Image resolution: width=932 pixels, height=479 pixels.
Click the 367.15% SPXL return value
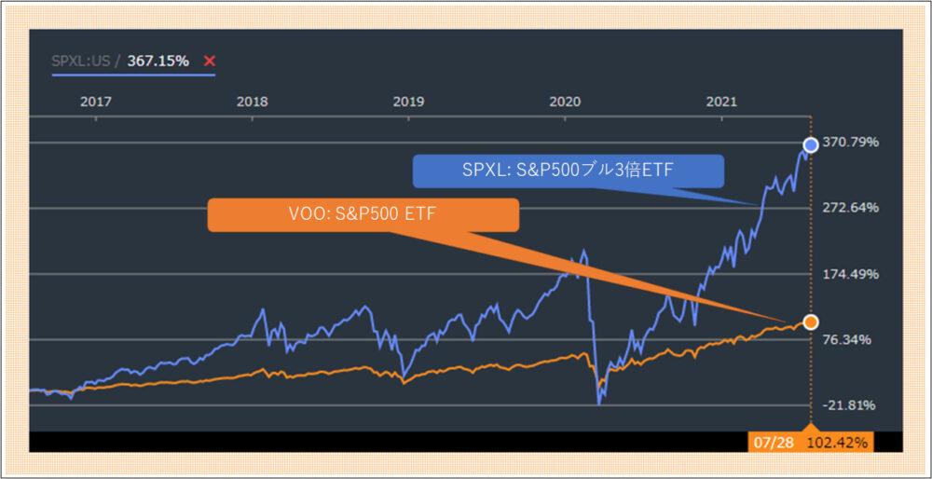(x=158, y=61)
